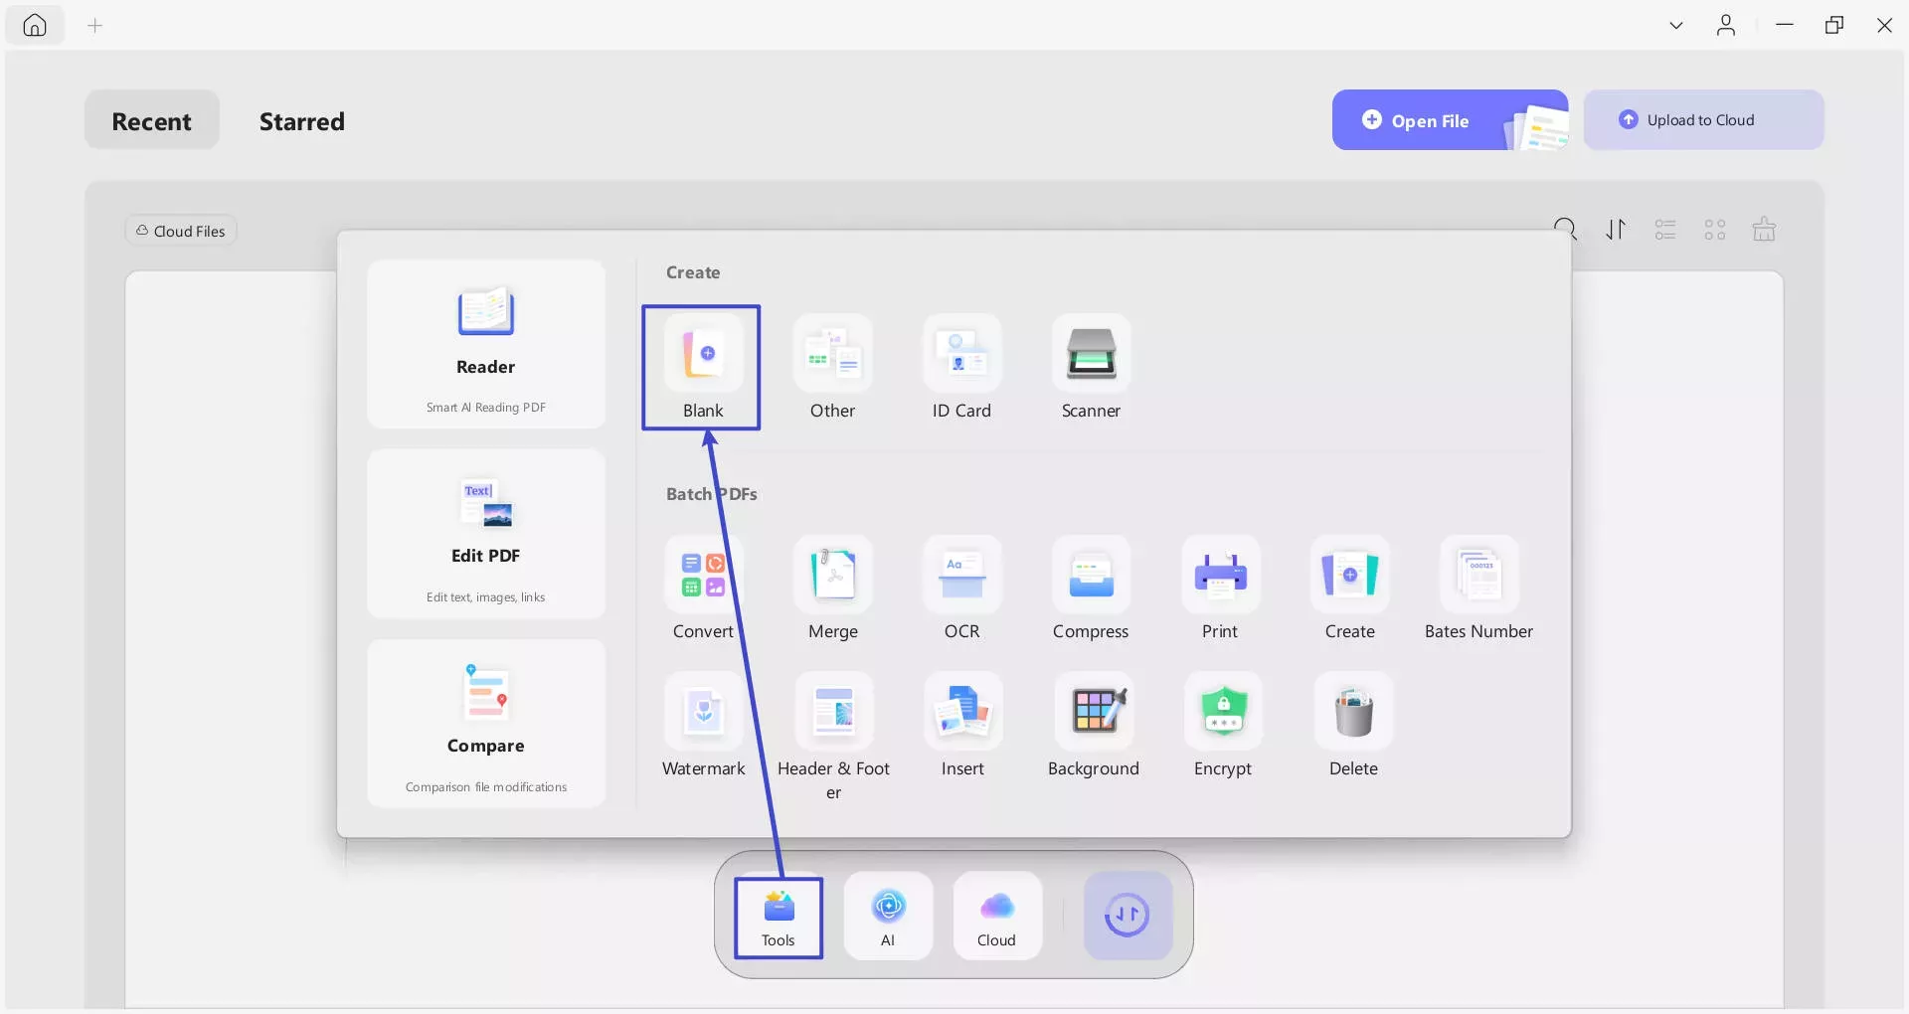This screenshot has width=1909, height=1014.
Task: Select the Bates Number tool
Action: click(1477, 587)
